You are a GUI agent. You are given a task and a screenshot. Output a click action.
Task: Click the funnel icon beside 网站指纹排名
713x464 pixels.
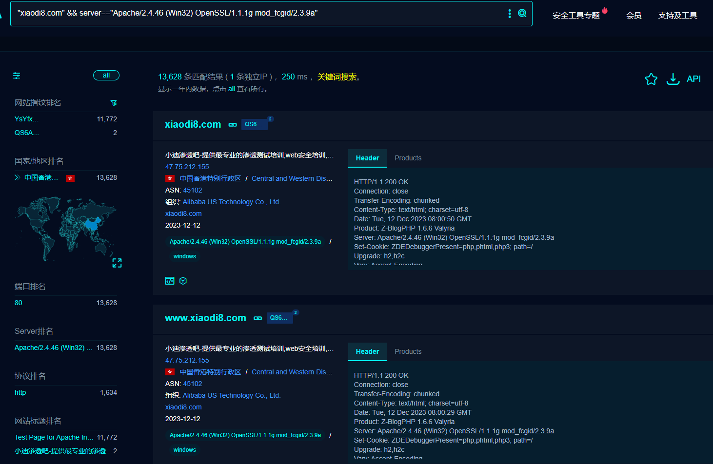click(x=114, y=103)
